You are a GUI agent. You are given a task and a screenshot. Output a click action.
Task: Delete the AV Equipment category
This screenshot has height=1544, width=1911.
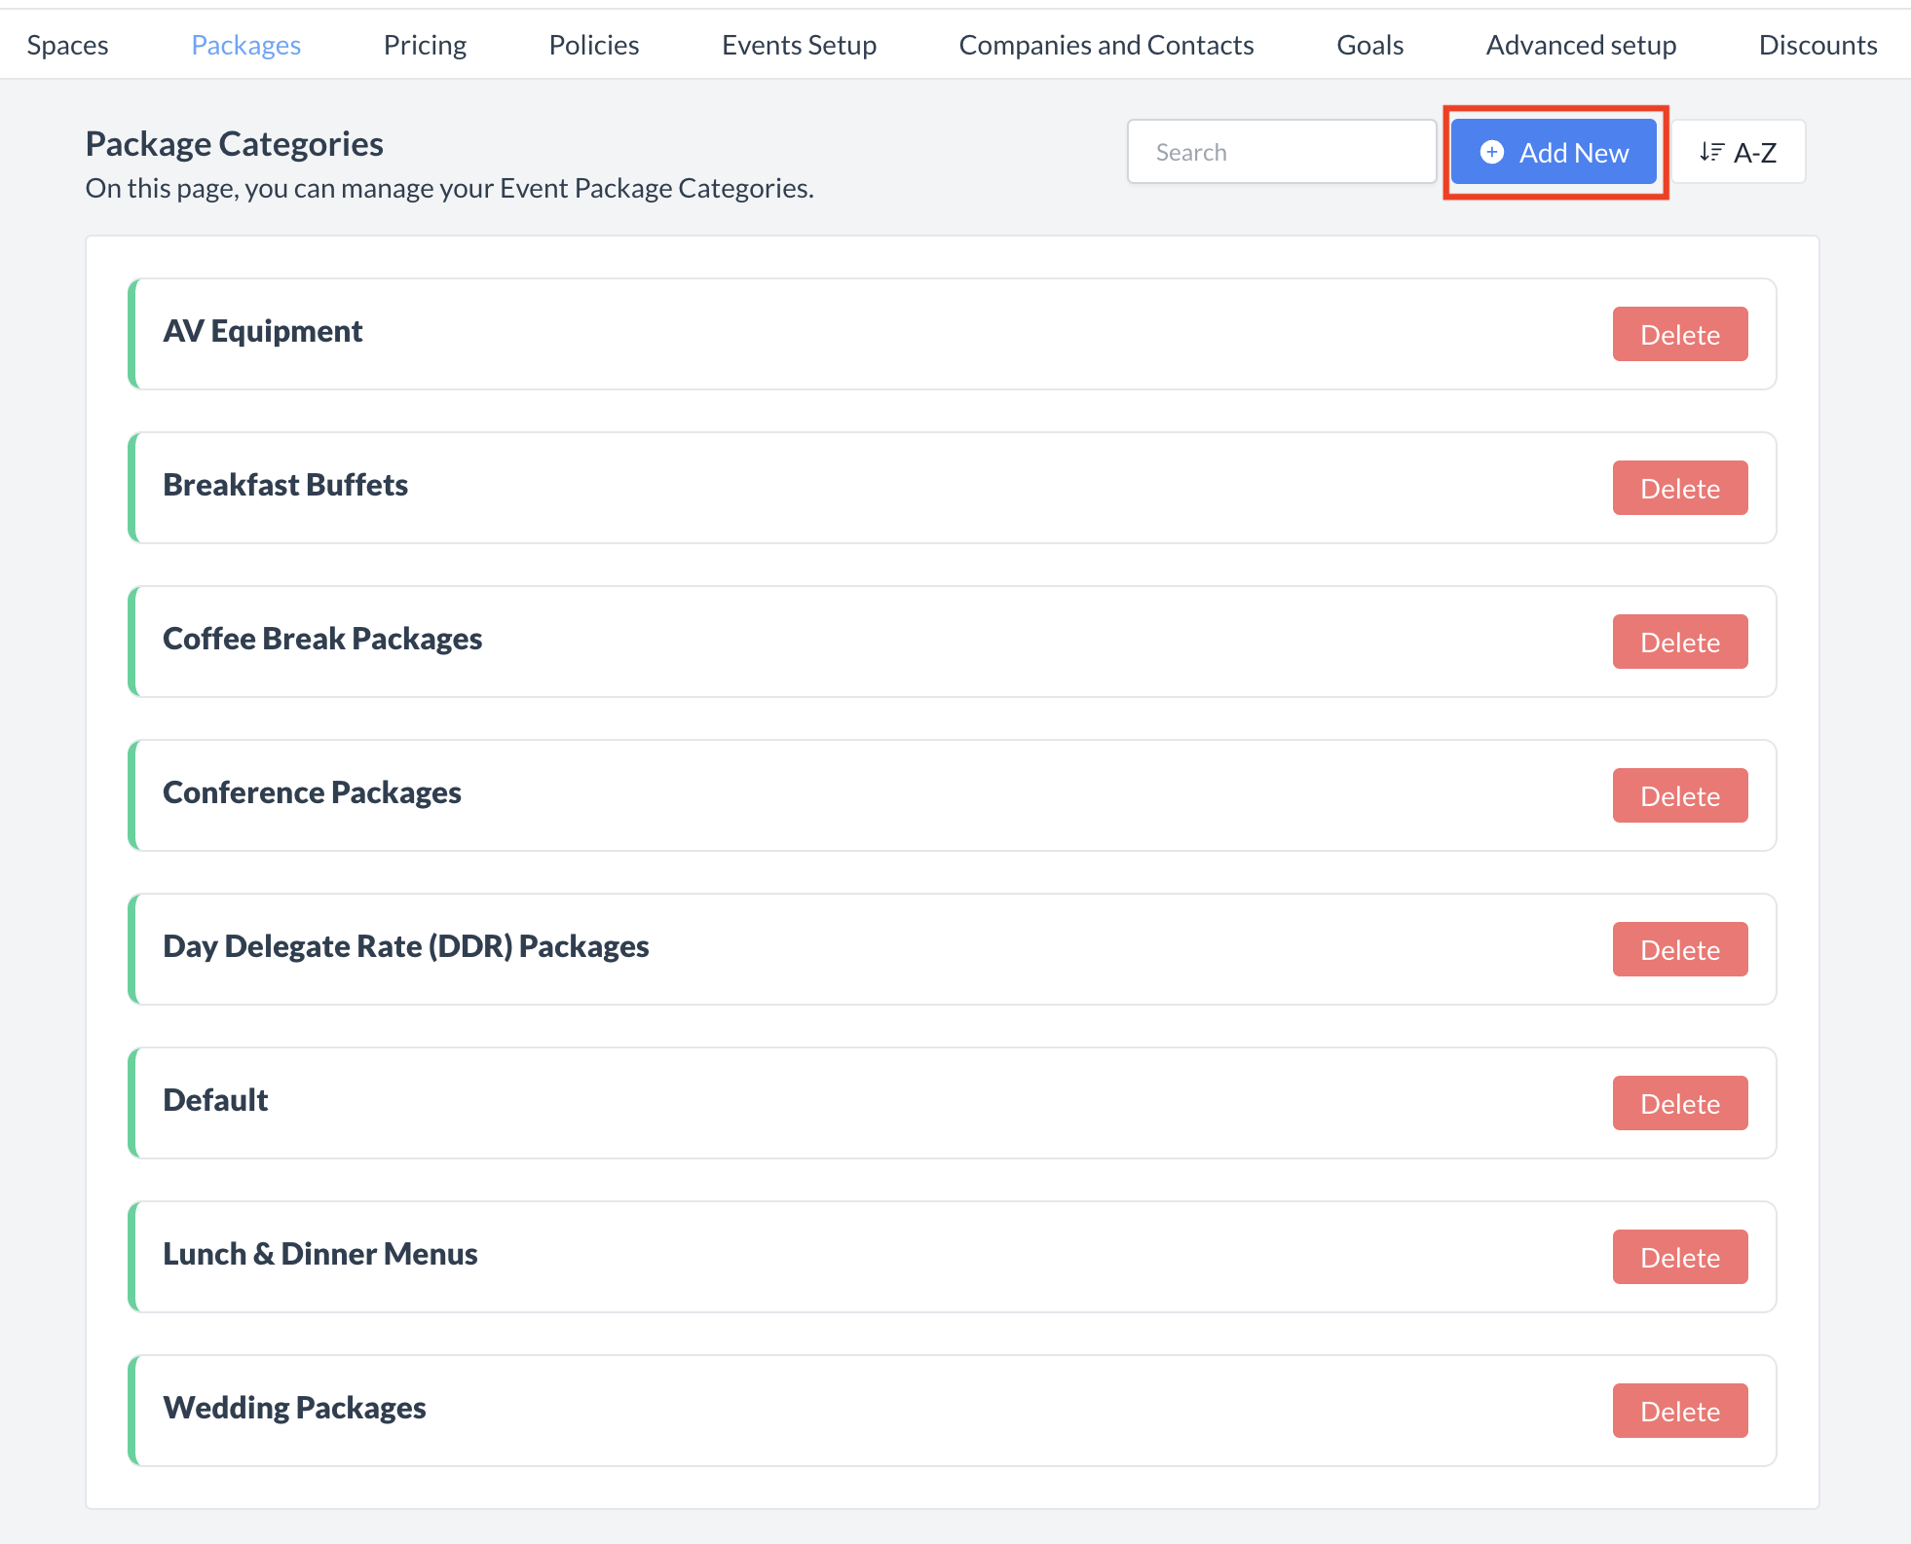pyautogui.click(x=1679, y=334)
